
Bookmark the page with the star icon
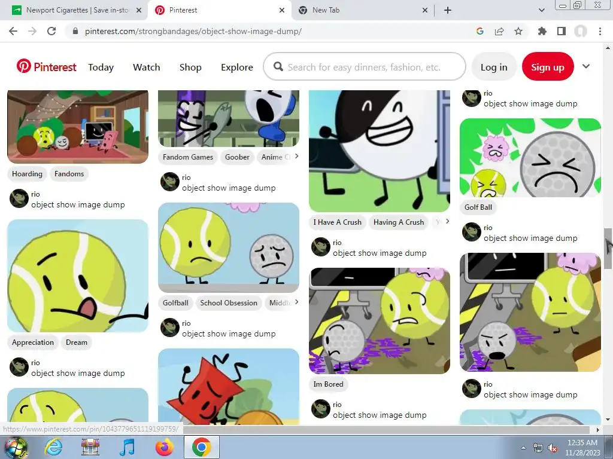[x=518, y=31]
